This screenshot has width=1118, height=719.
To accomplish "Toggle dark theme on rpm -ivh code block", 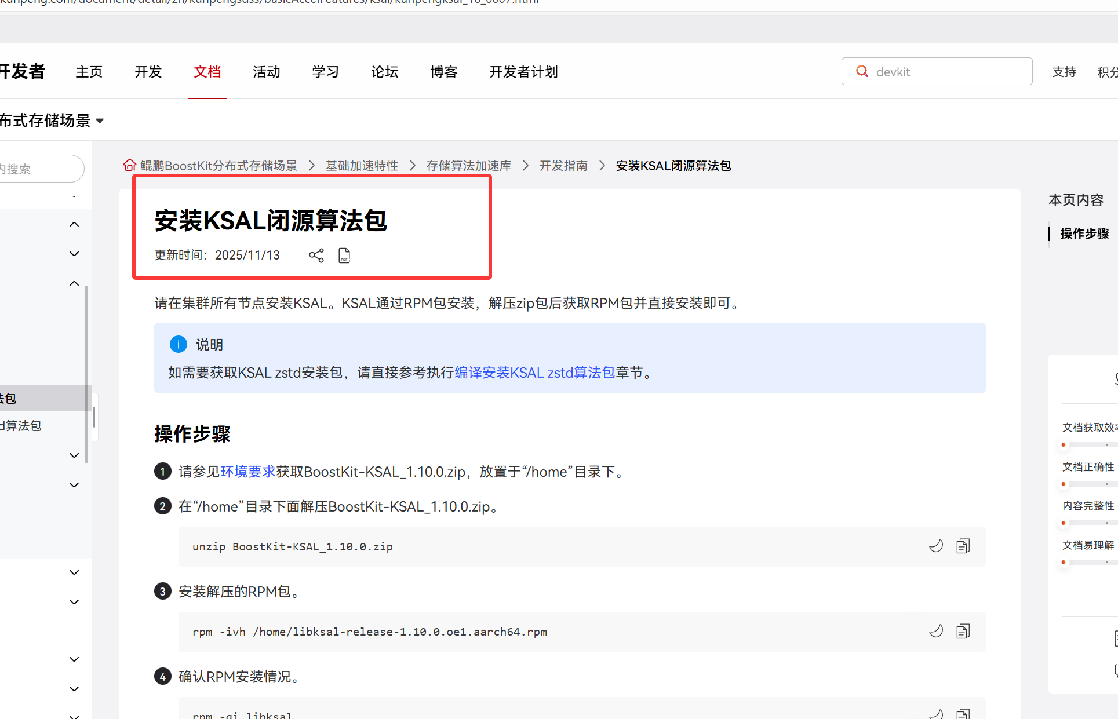I will coord(936,632).
